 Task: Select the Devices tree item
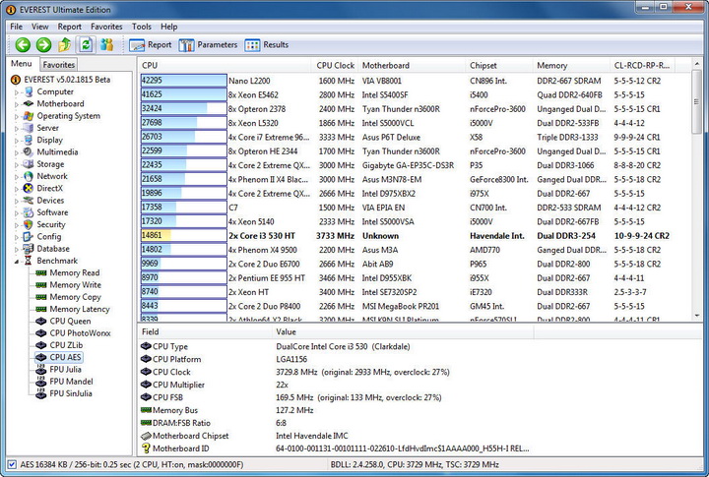pyautogui.click(x=50, y=201)
